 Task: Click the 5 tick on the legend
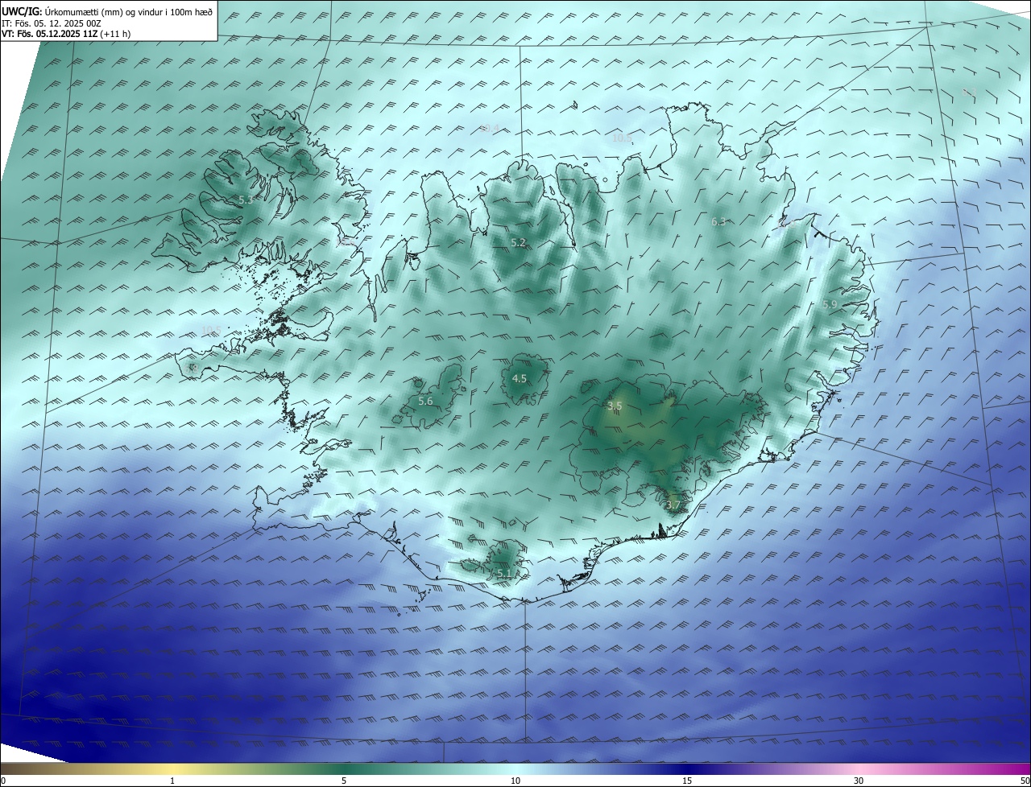click(x=344, y=781)
